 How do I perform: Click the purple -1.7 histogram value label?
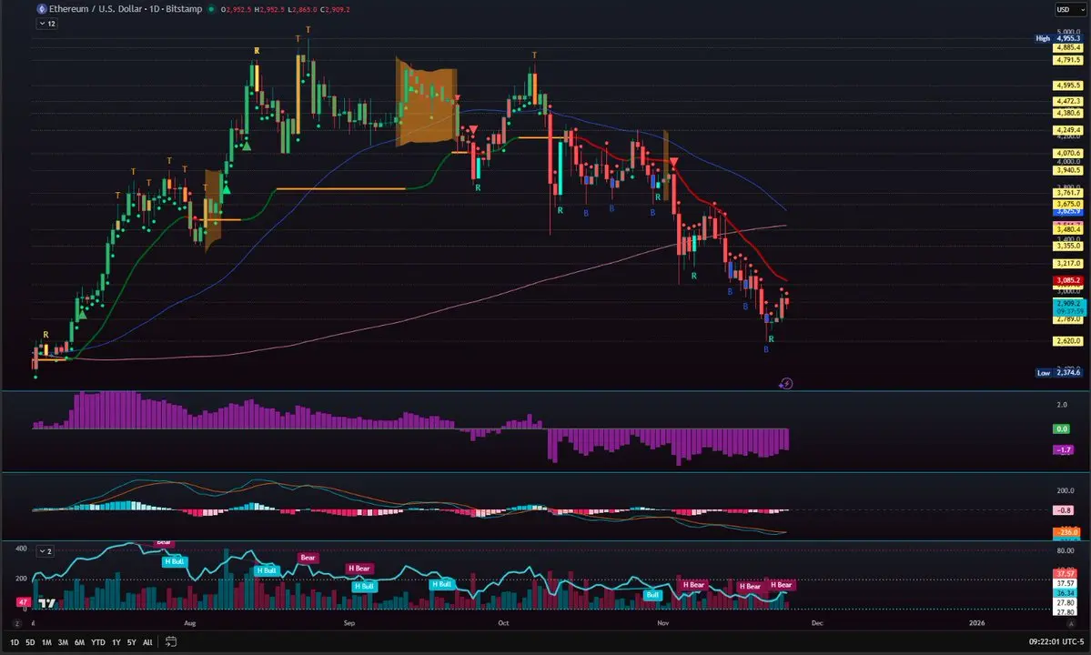coord(1063,450)
